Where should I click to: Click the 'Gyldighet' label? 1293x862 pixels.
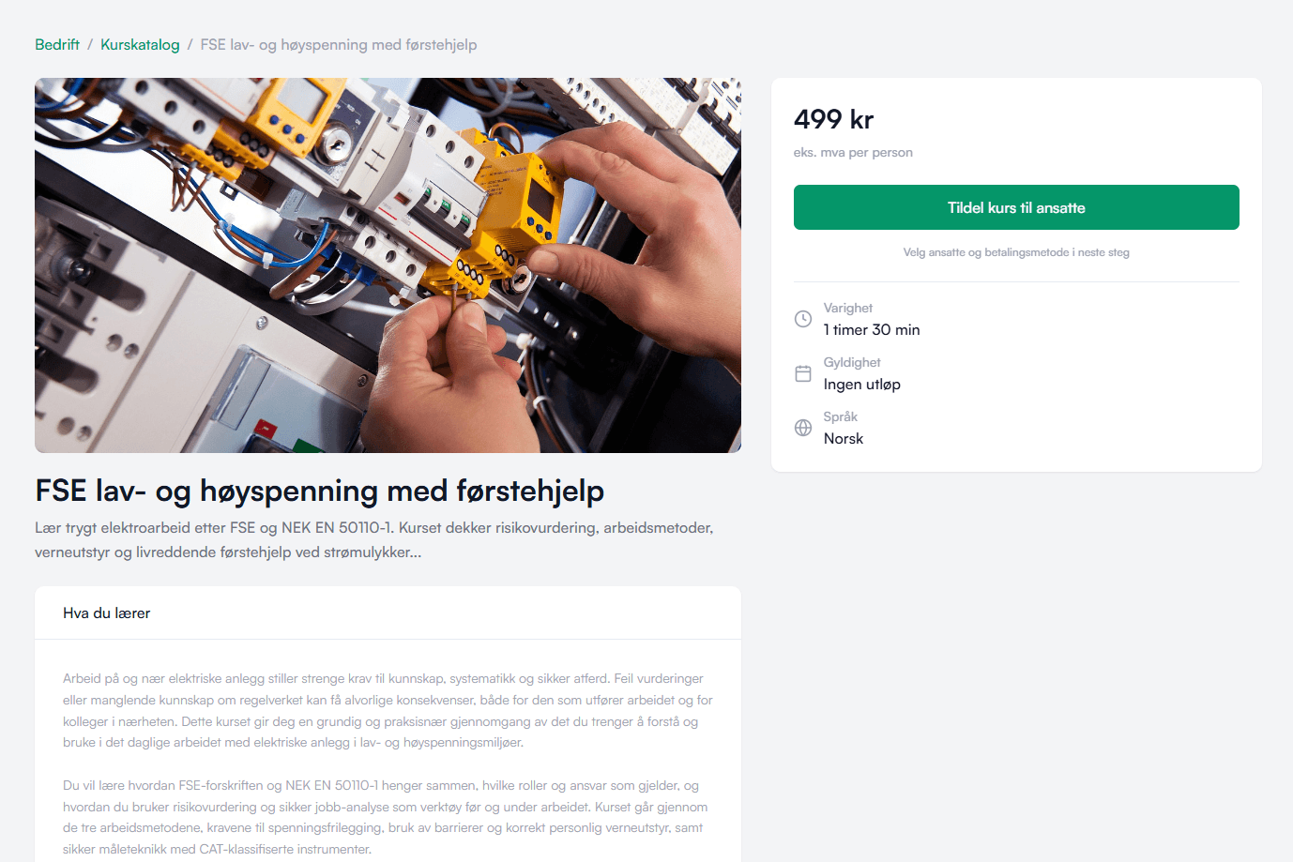pyautogui.click(x=852, y=363)
